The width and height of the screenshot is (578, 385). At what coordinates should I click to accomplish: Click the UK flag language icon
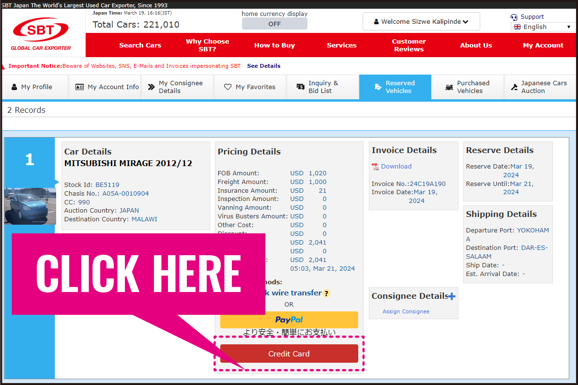click(517, 27)
